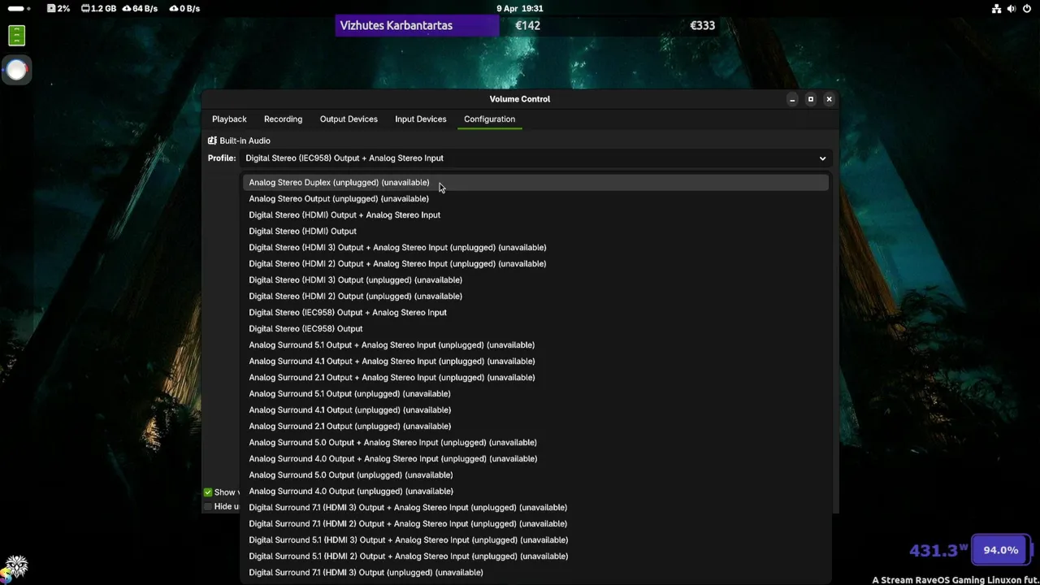Image resolution: width=1040 pixels, height=585 pixels.
Task: Choose Digital Stereo (HDMI) Output + Analog Stereo Input
Action: point(535,215)
